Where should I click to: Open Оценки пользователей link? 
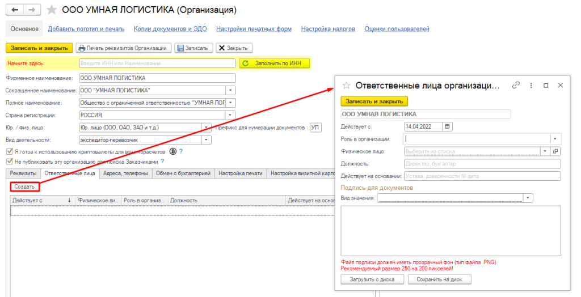tap(397, 29)
